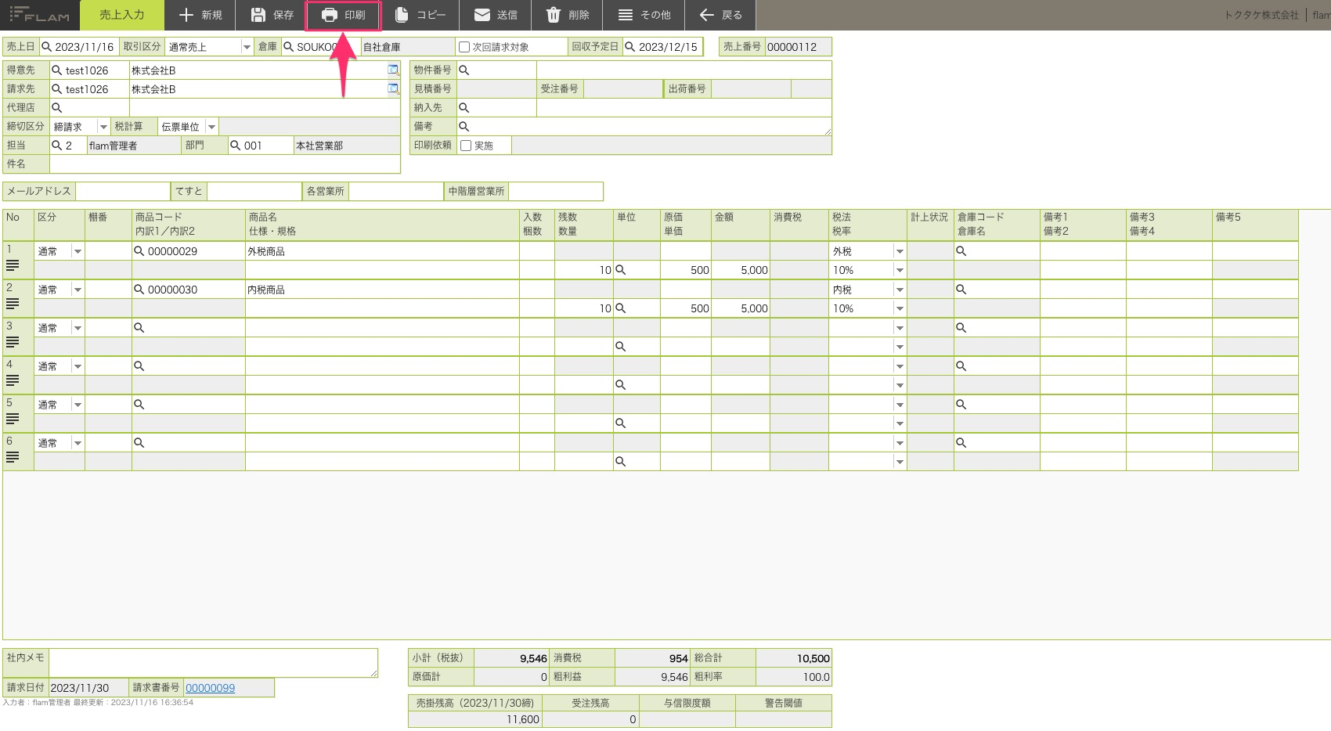This screenshot has width=1331, height=731.
Task: Open row 2 税法 内税 dropdown
Action: tap(900, 290)
